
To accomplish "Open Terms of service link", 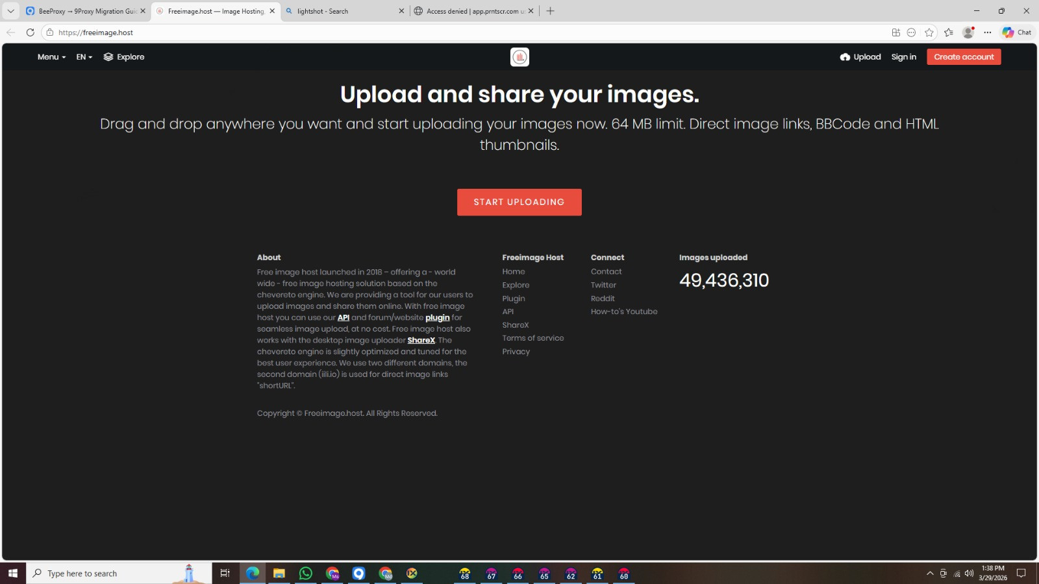I will pos(533,339).
